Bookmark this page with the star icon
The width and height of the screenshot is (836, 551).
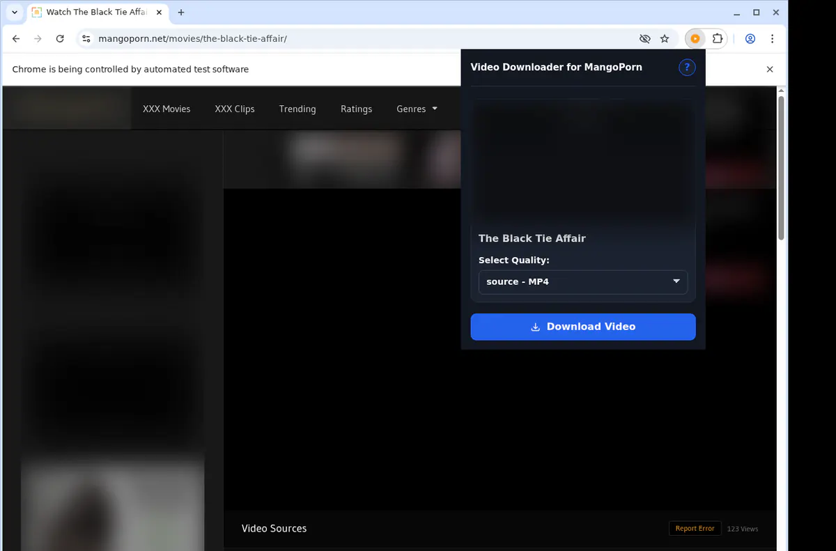pyautogui.click(x=665, y=39)
